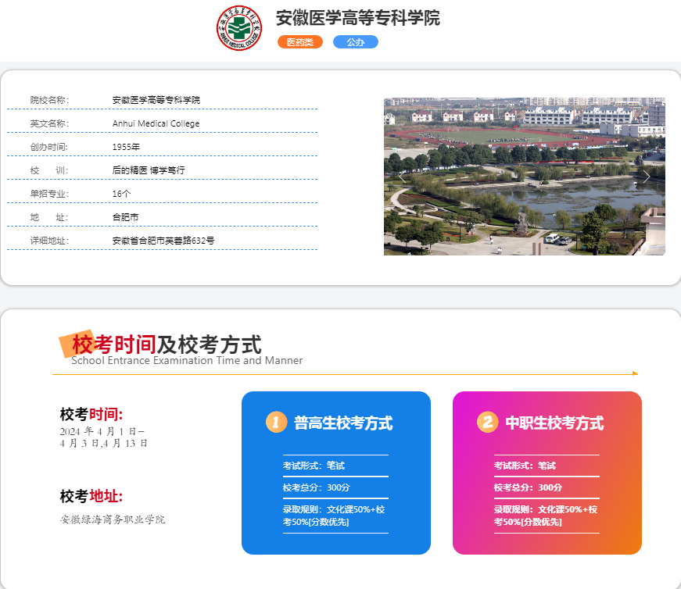Click the 单招专业 value 16个

[x=122, y=194]
